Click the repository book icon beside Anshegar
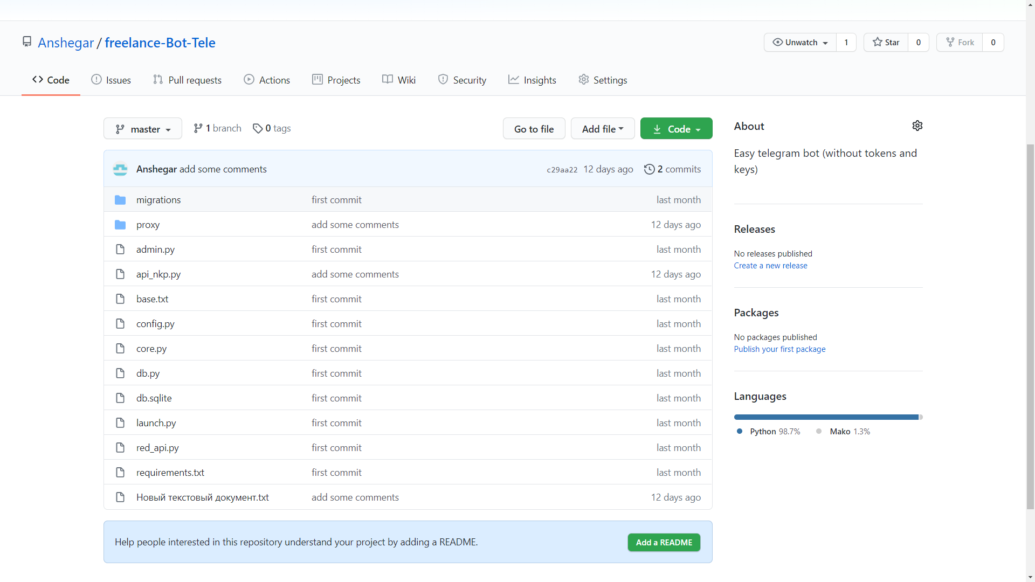The width and height of the screenshot is (1035, 582). (27, 41)
